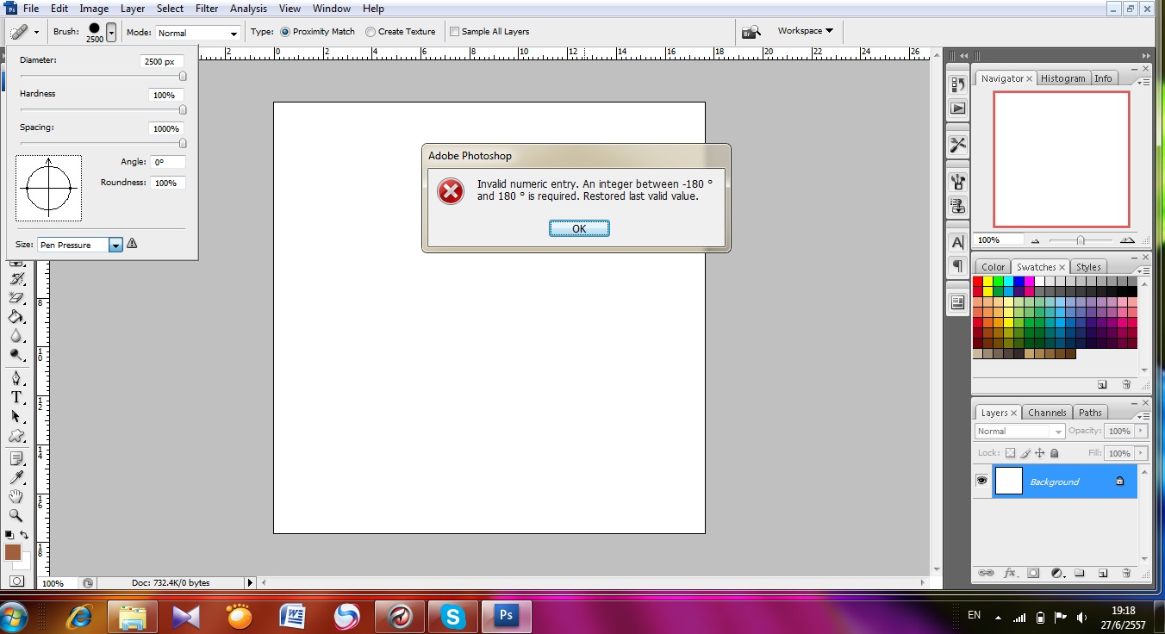Open the Actions panel play icon
1165x634 pixels.
tap(957, 108)
